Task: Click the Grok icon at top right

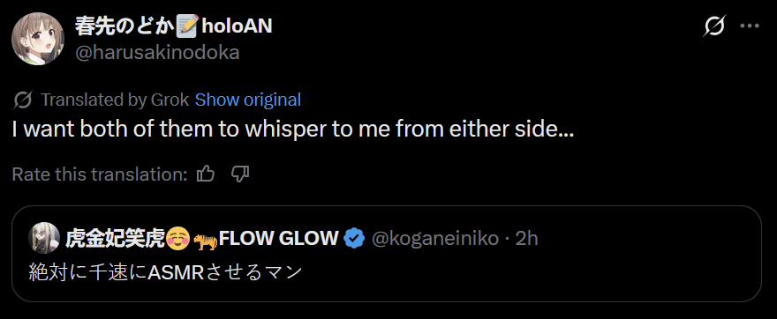Action: point(714,26)
